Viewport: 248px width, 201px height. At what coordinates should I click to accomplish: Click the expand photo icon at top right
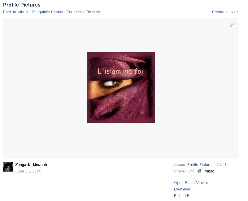pos(232,25)
